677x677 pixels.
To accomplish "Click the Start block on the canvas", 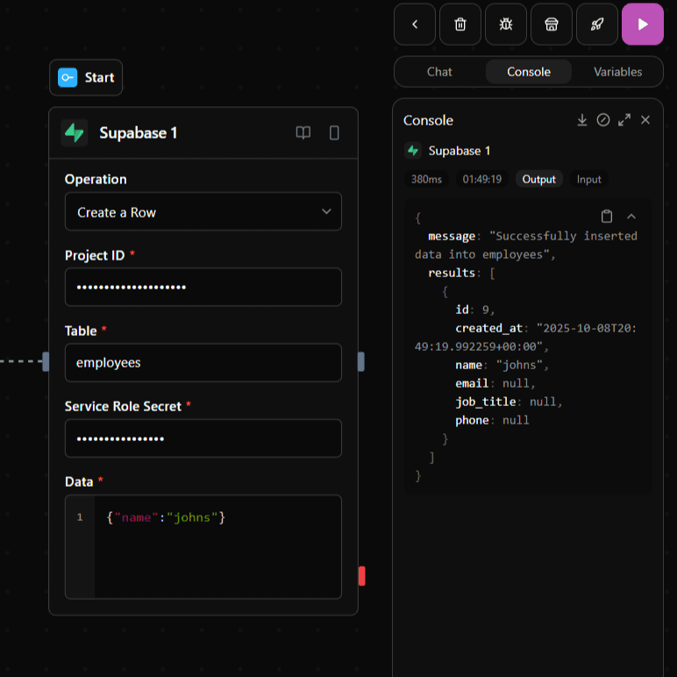I will [87, 78].
